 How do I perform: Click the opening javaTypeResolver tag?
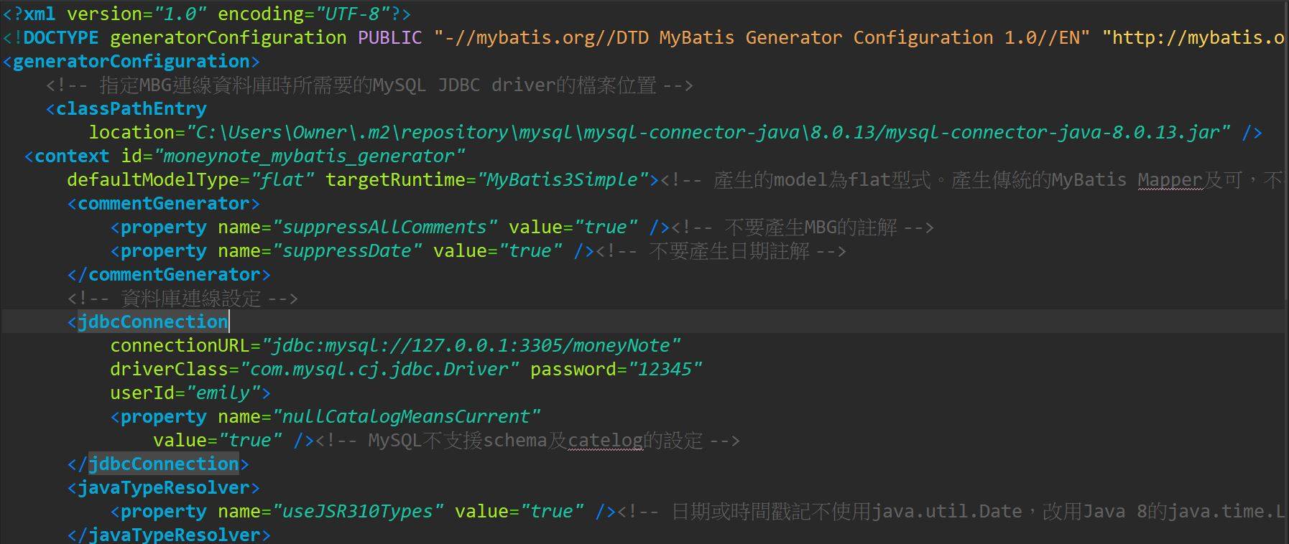(164, 487)
